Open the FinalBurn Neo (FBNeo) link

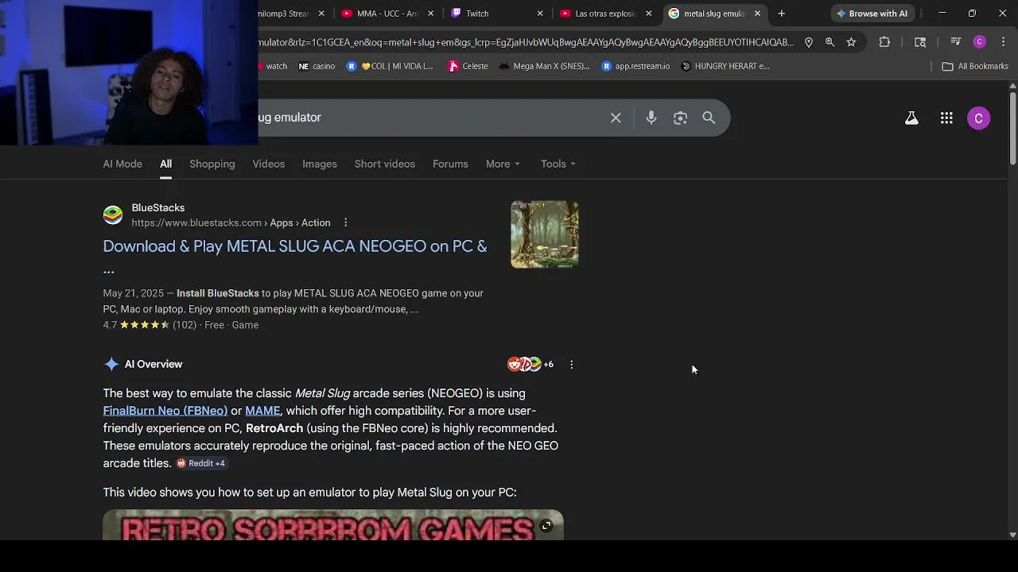(x=165, y=411)
